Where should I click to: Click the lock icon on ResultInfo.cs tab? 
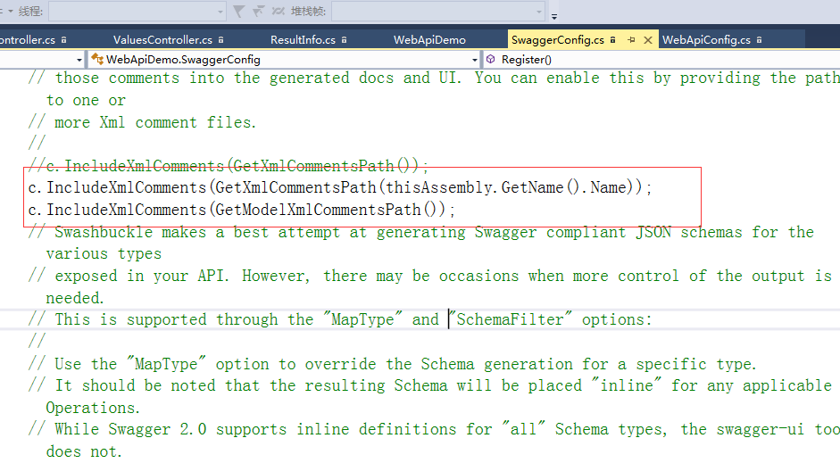(344, 40)
